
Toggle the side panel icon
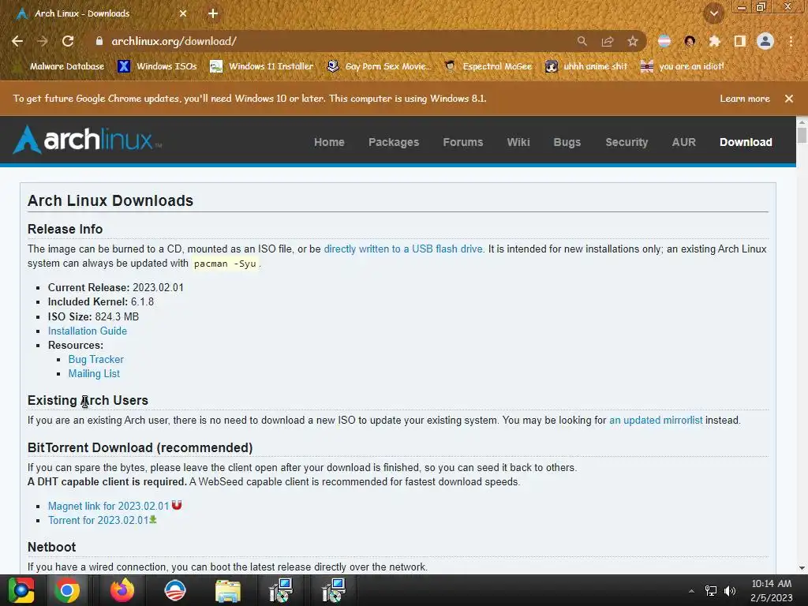(x=740, y=41)
